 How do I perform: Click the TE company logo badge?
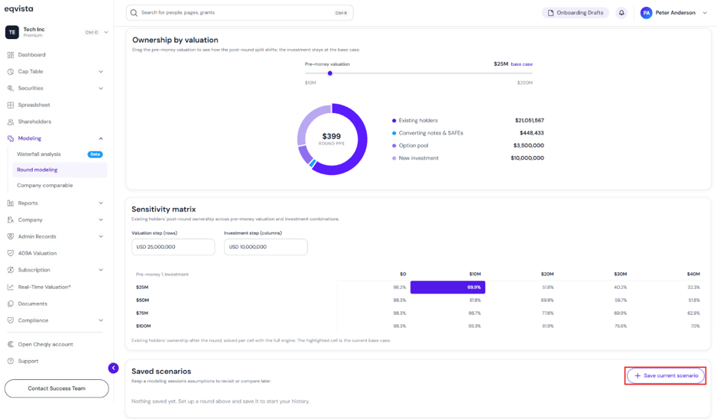click(12, 32)
